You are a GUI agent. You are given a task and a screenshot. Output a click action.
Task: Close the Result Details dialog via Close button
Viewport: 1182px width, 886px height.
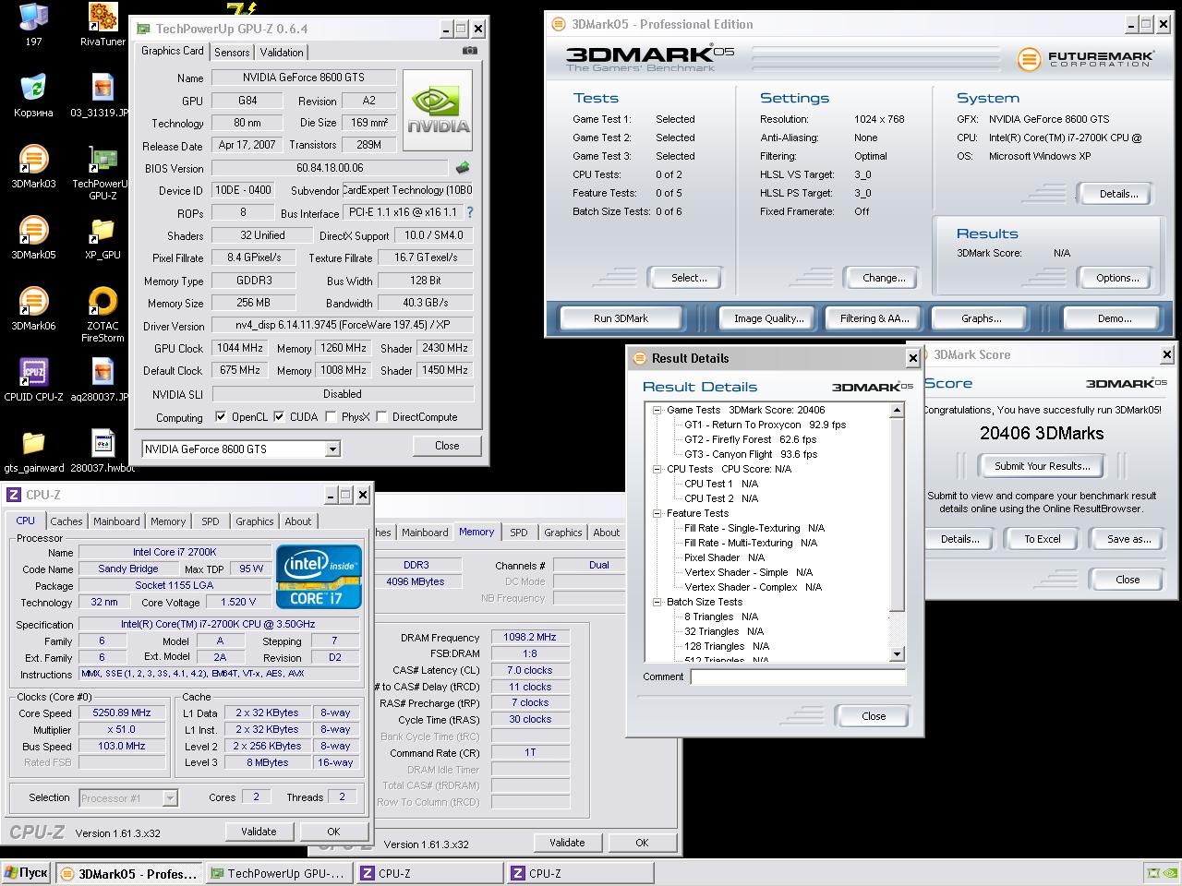tap(874, 716)
